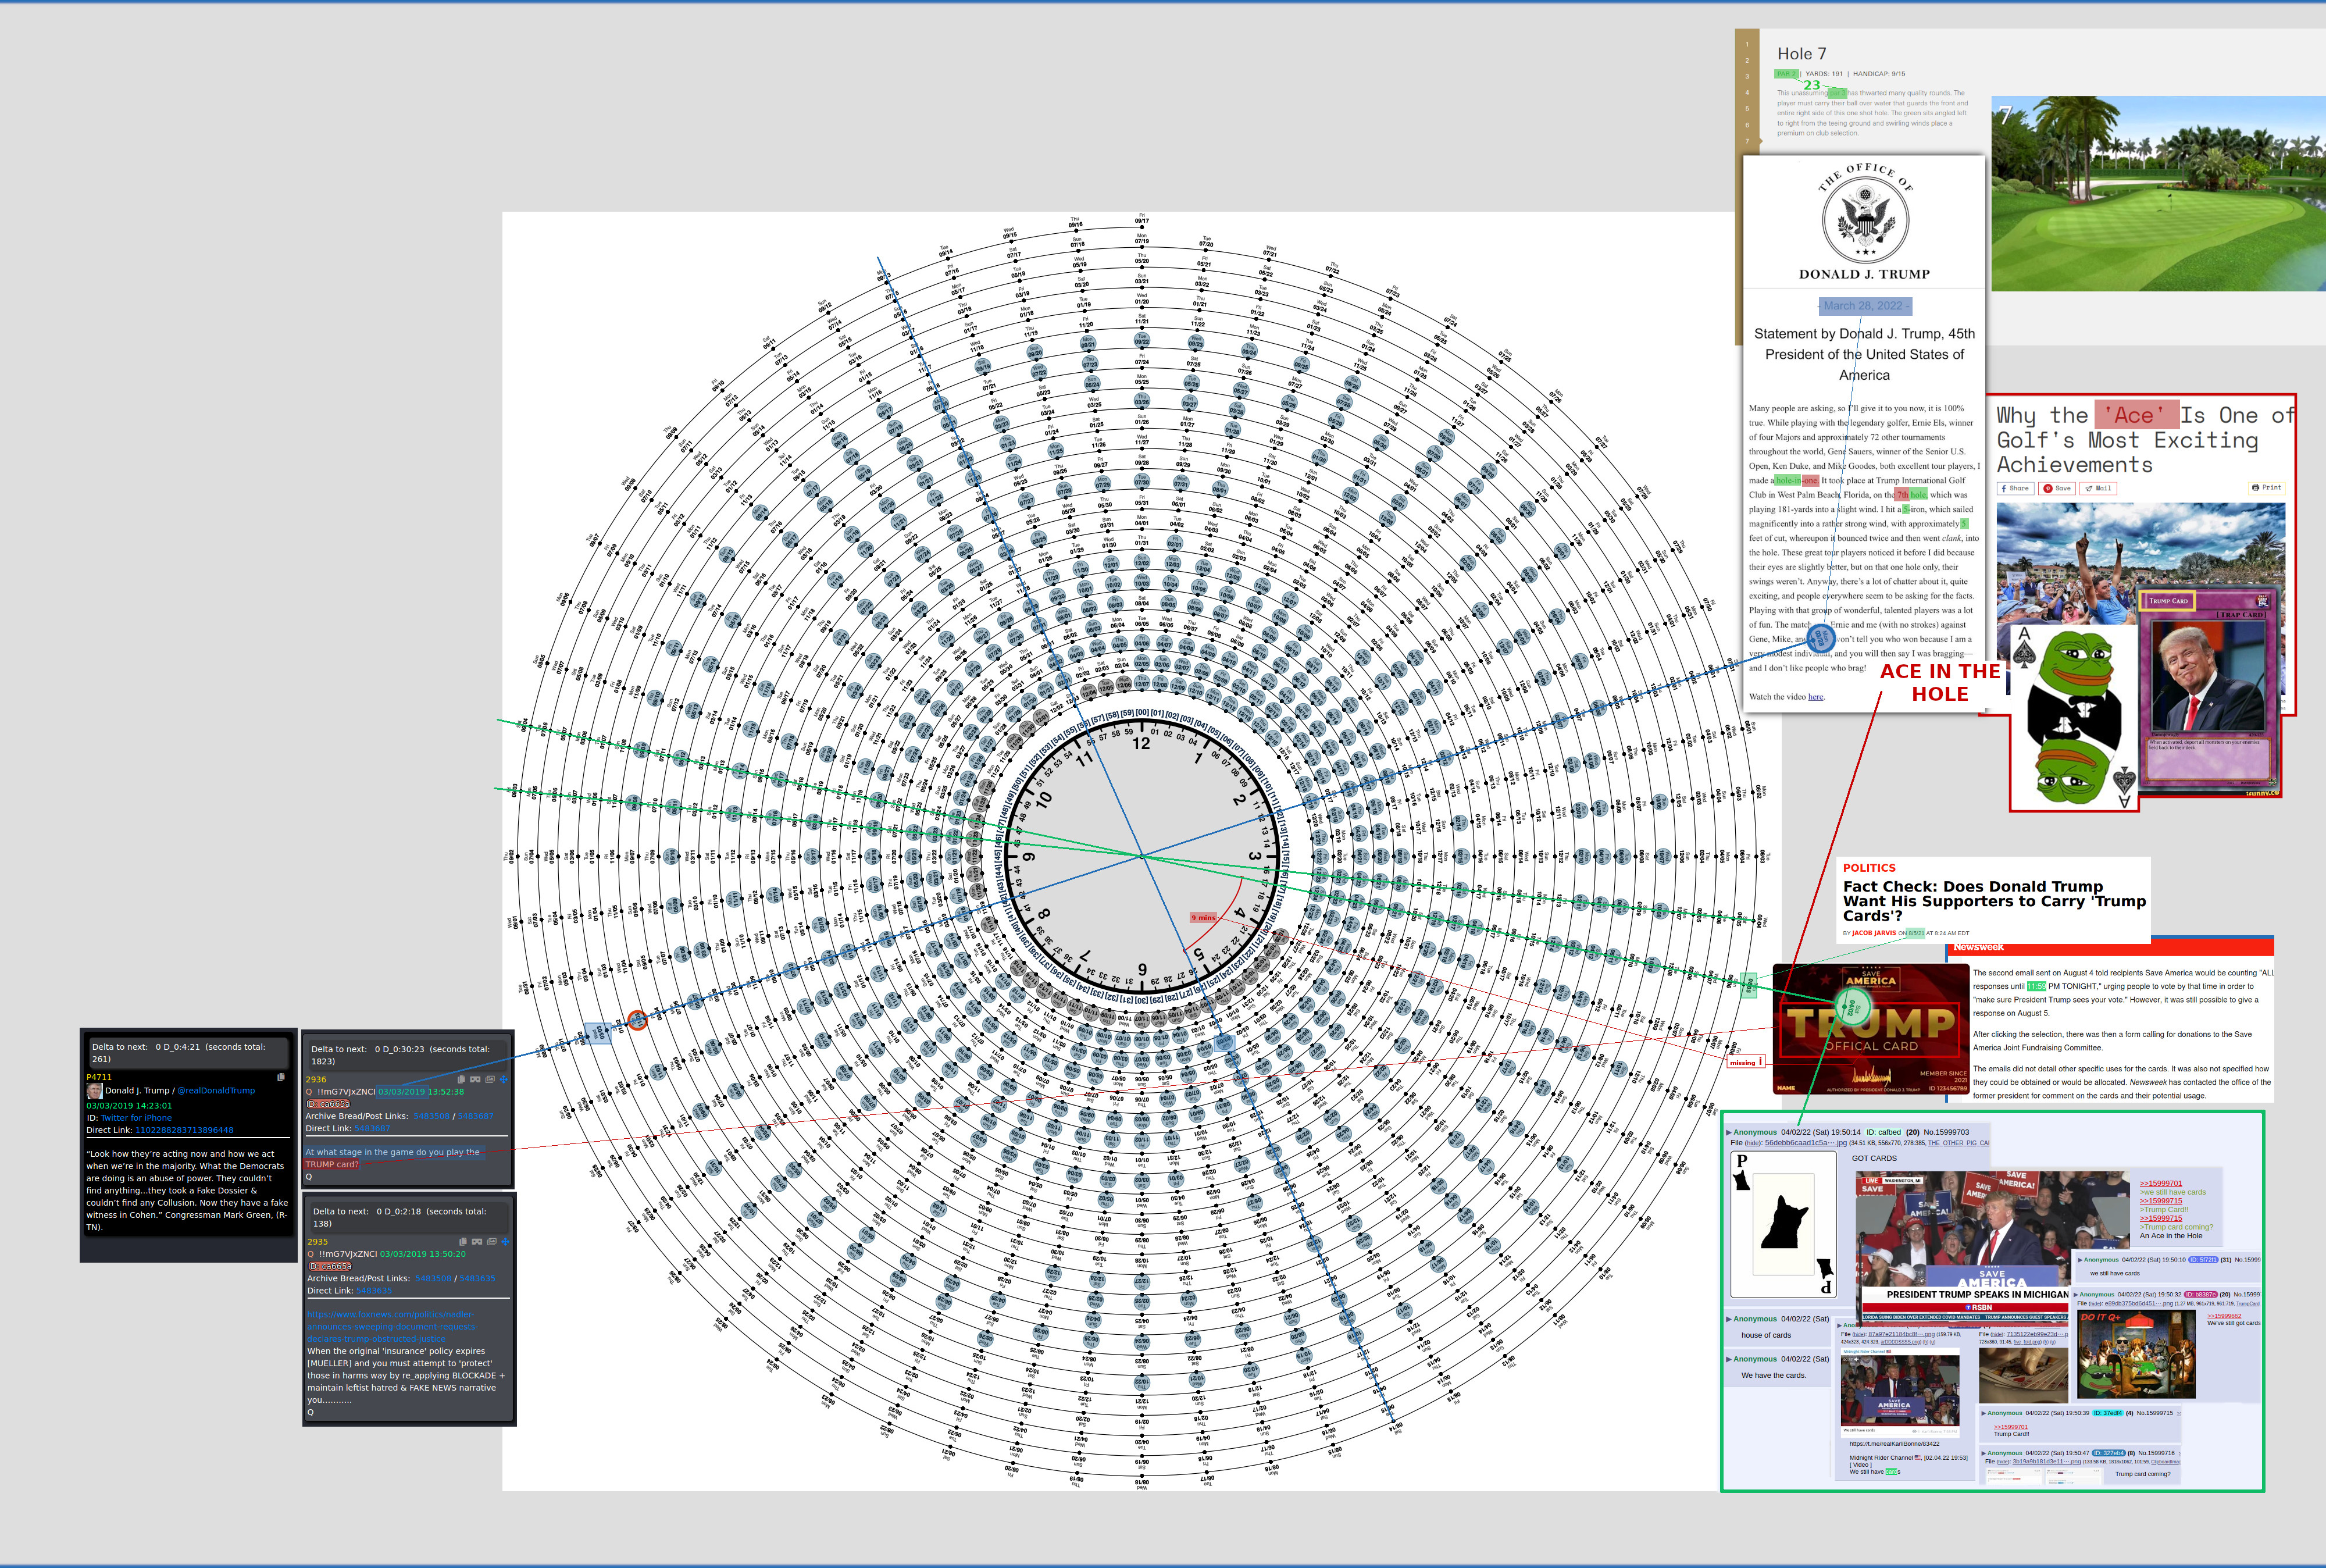Click Print button on Ace article

2266,487
